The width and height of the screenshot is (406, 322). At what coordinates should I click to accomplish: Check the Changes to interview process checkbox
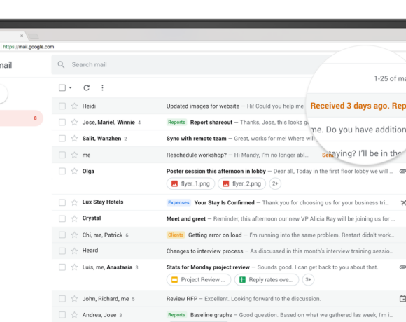coord(62,251)
